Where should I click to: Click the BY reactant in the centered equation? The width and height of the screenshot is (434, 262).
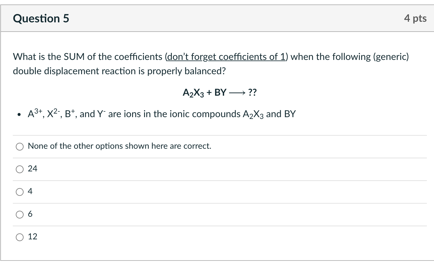[220, 92]
